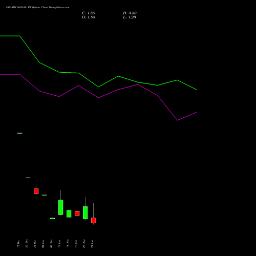Click the '21 Jan' date axis label

92,244
